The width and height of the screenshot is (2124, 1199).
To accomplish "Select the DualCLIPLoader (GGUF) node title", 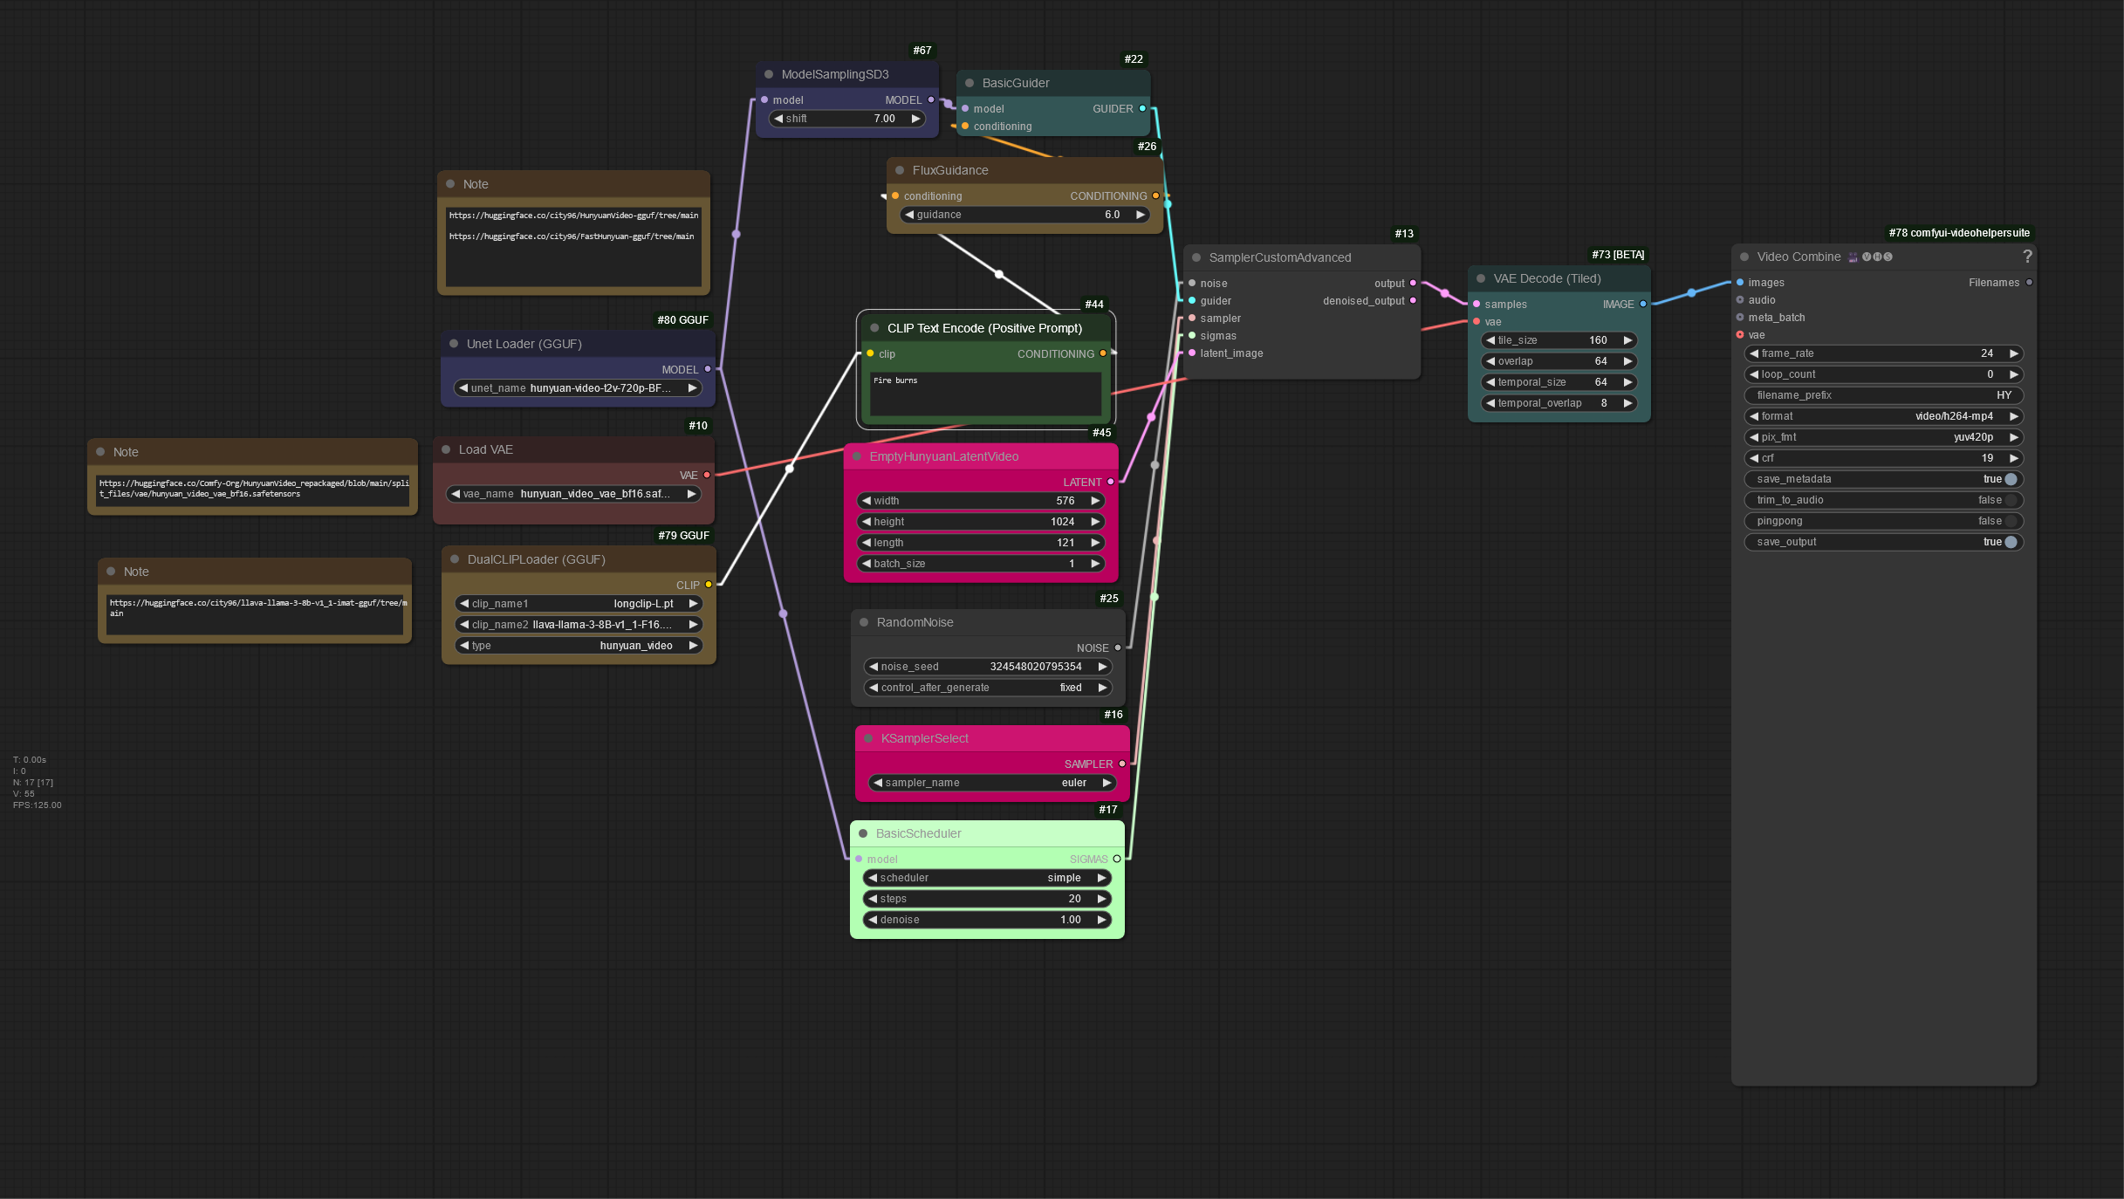I will point(536,559).
